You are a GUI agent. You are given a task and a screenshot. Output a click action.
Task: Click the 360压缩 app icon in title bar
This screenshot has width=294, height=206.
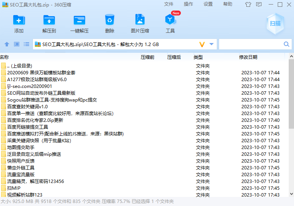(5, 5)
